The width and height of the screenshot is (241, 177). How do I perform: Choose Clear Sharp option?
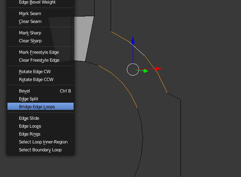point(41,41)
